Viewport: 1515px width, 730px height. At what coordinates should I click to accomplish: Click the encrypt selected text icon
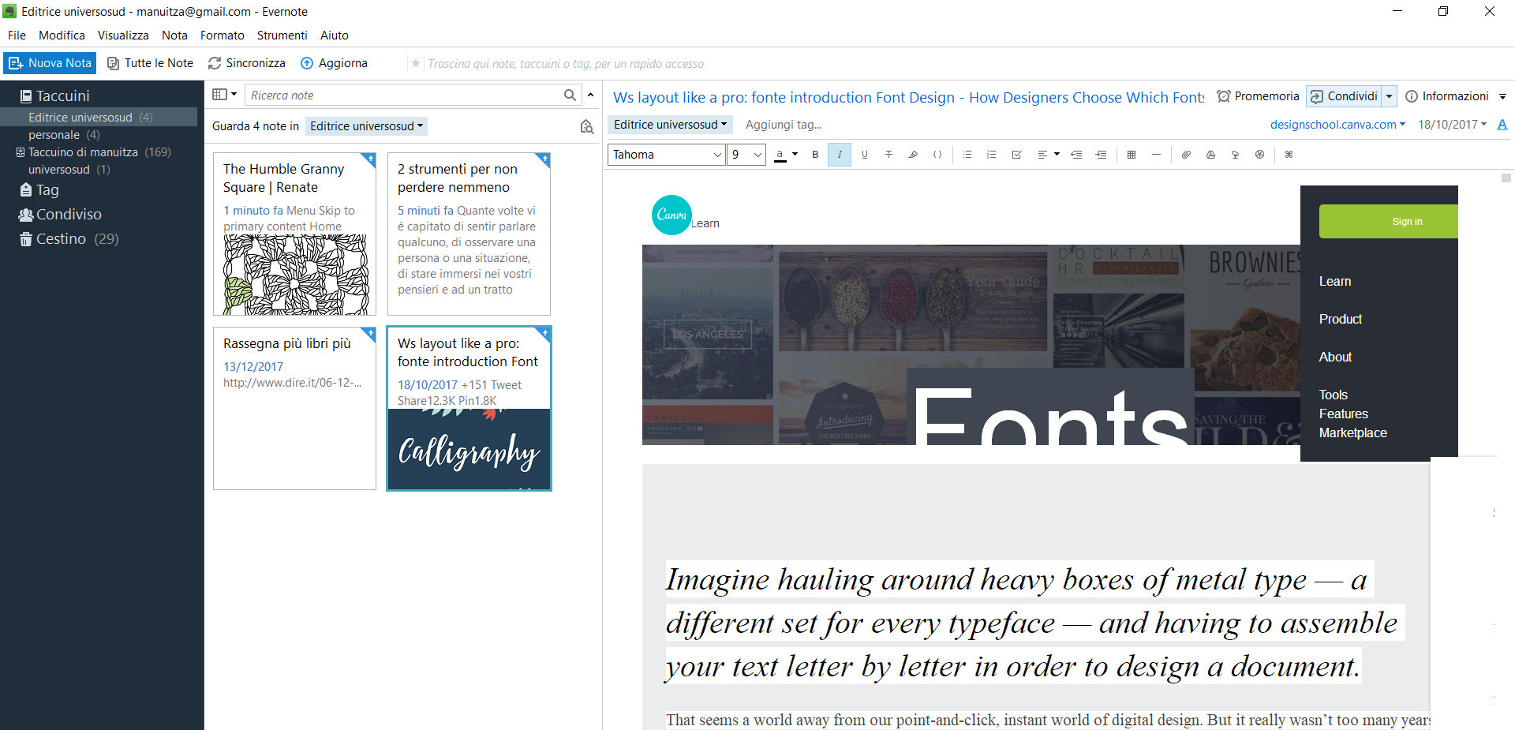point(1259,155)
